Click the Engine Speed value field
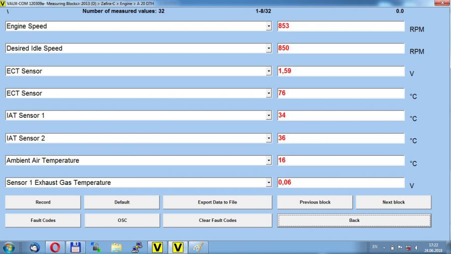The height and width of the screenshot is (254, 451). (x=341, y=26)
